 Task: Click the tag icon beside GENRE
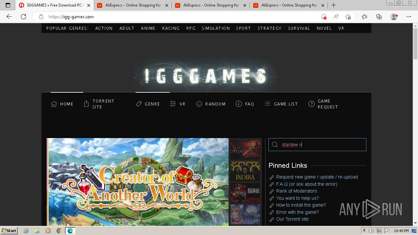pos(139,104)
